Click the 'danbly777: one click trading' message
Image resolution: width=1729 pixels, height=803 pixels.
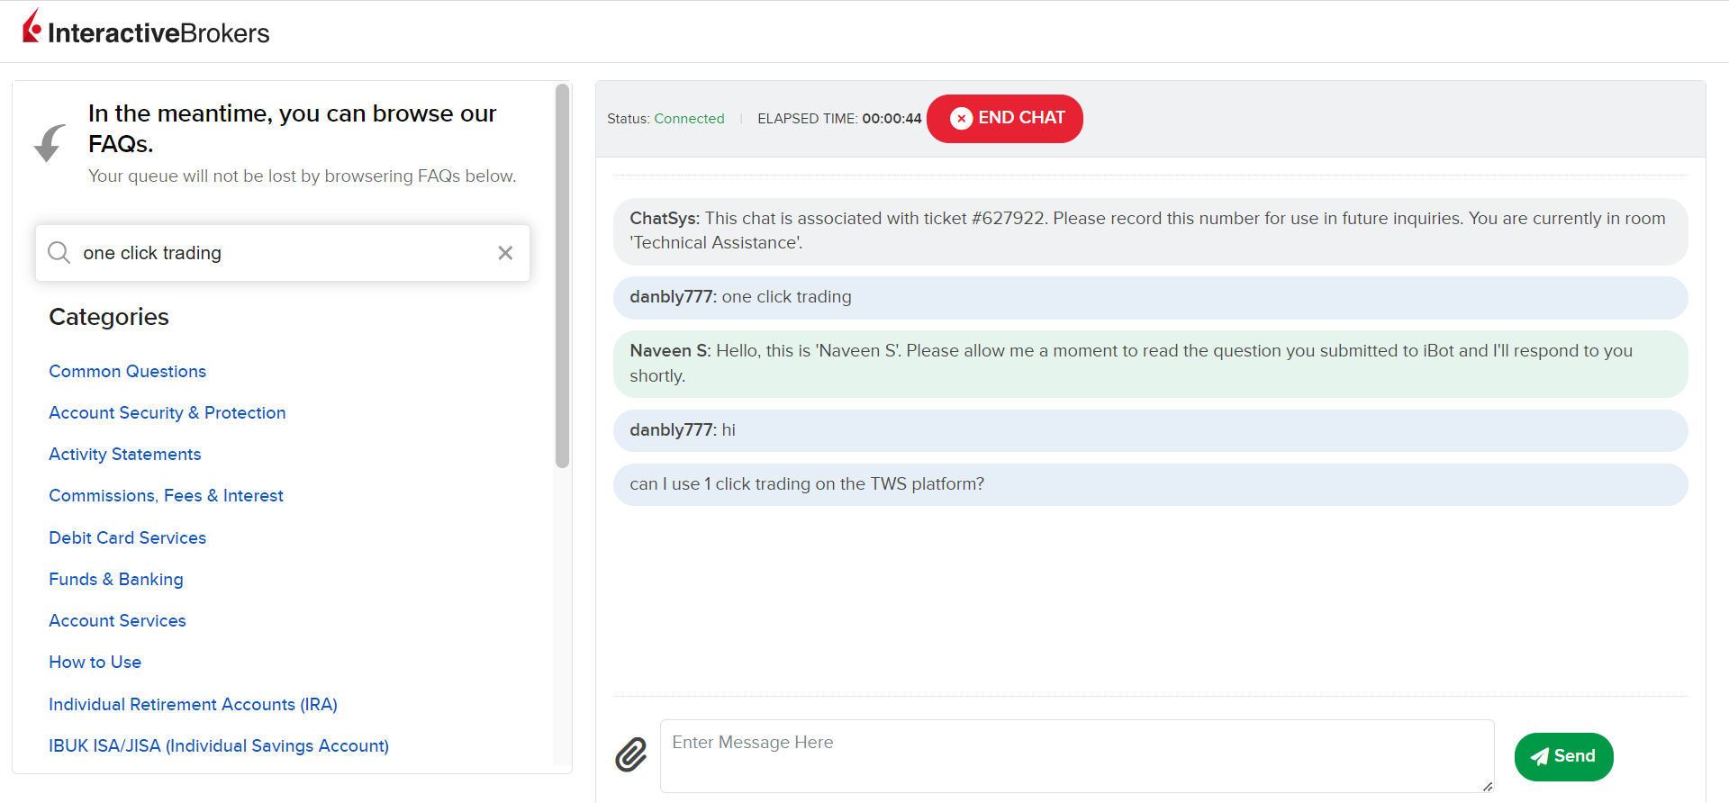click(1151, 297)
